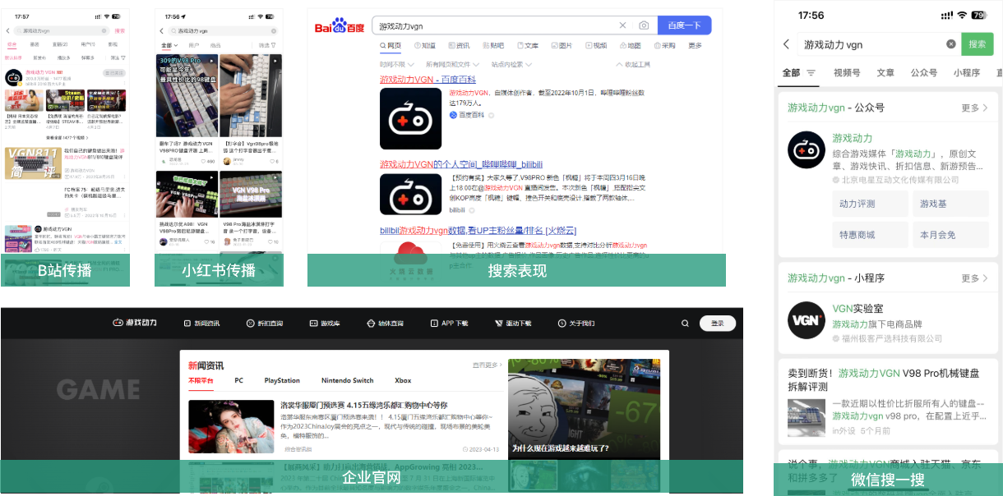1003x496 pixels.
Task: Expand the Baidu 站点内检索 filter
Action: tap(511, 64)
